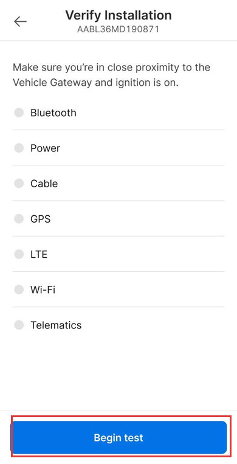Click the GPS status indicator dot
The height and width of the screenshot is (464, 237).
19,219
